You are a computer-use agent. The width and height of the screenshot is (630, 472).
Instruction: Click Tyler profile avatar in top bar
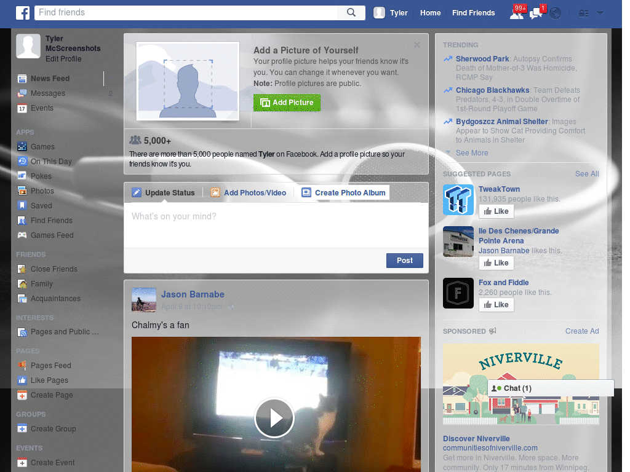pos(379,13)
